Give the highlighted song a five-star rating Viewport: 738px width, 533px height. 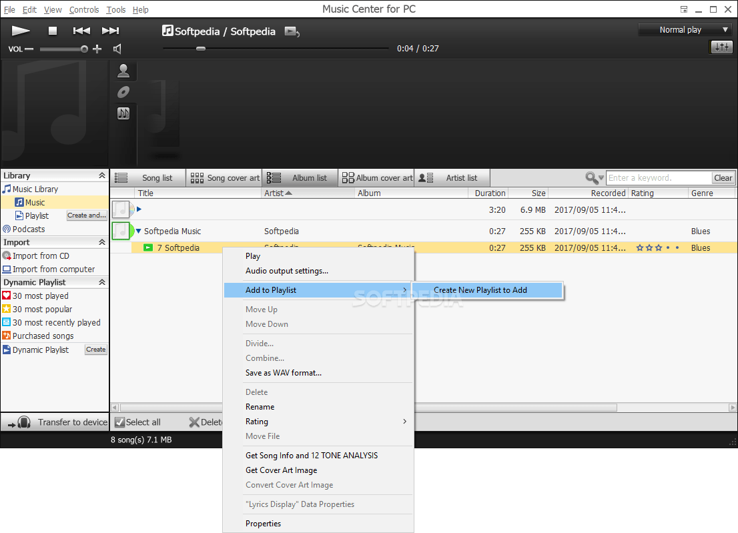click(x=677, y=247)
